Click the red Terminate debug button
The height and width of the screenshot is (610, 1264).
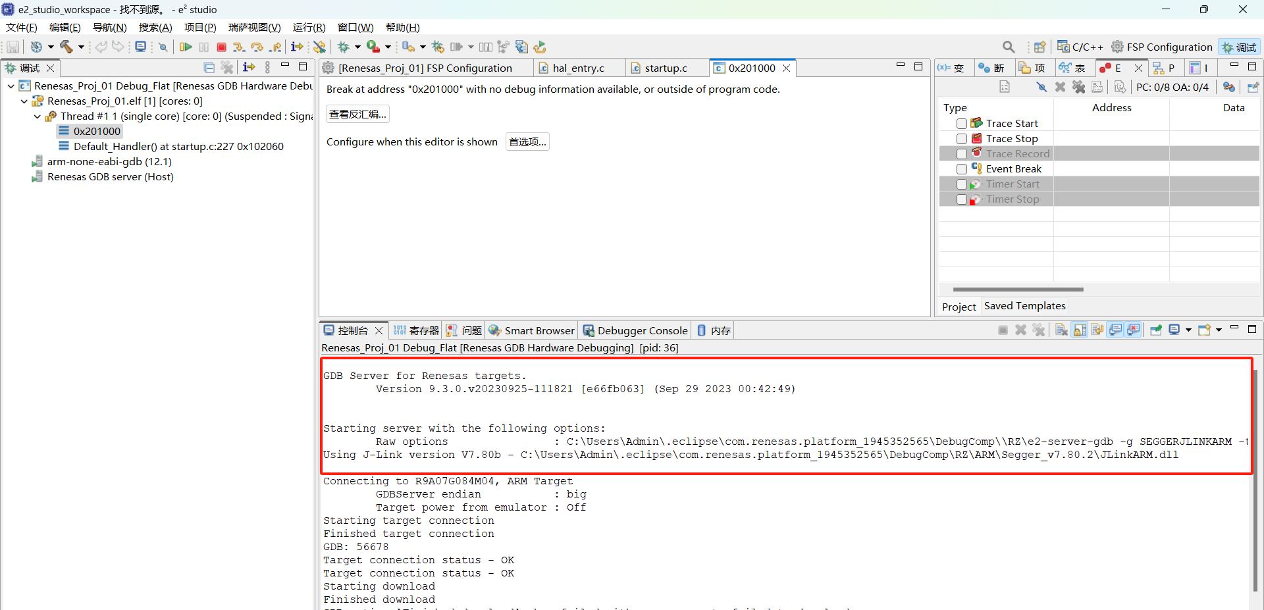[222, 47]
